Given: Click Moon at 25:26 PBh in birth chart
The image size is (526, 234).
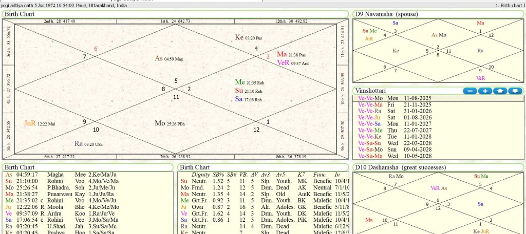Looking at the screenshot, I should pos(173,123).
